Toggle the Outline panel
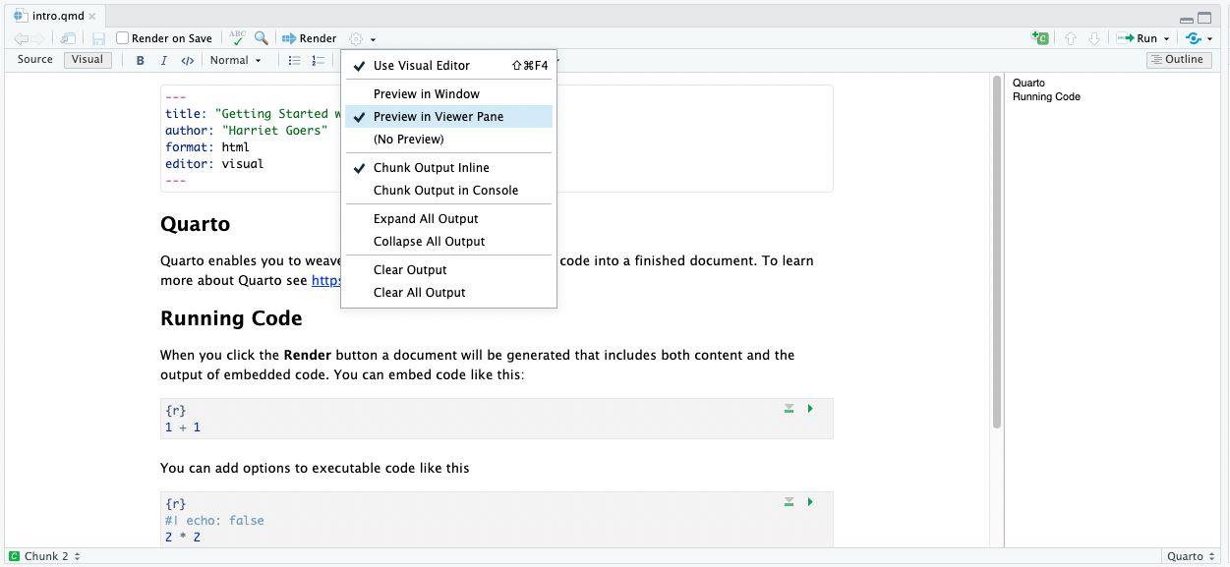 (x=1177, y=60)
